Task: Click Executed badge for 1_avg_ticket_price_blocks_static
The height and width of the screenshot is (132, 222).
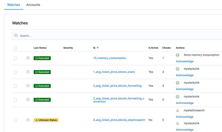Action: click(x=42, y=72)
